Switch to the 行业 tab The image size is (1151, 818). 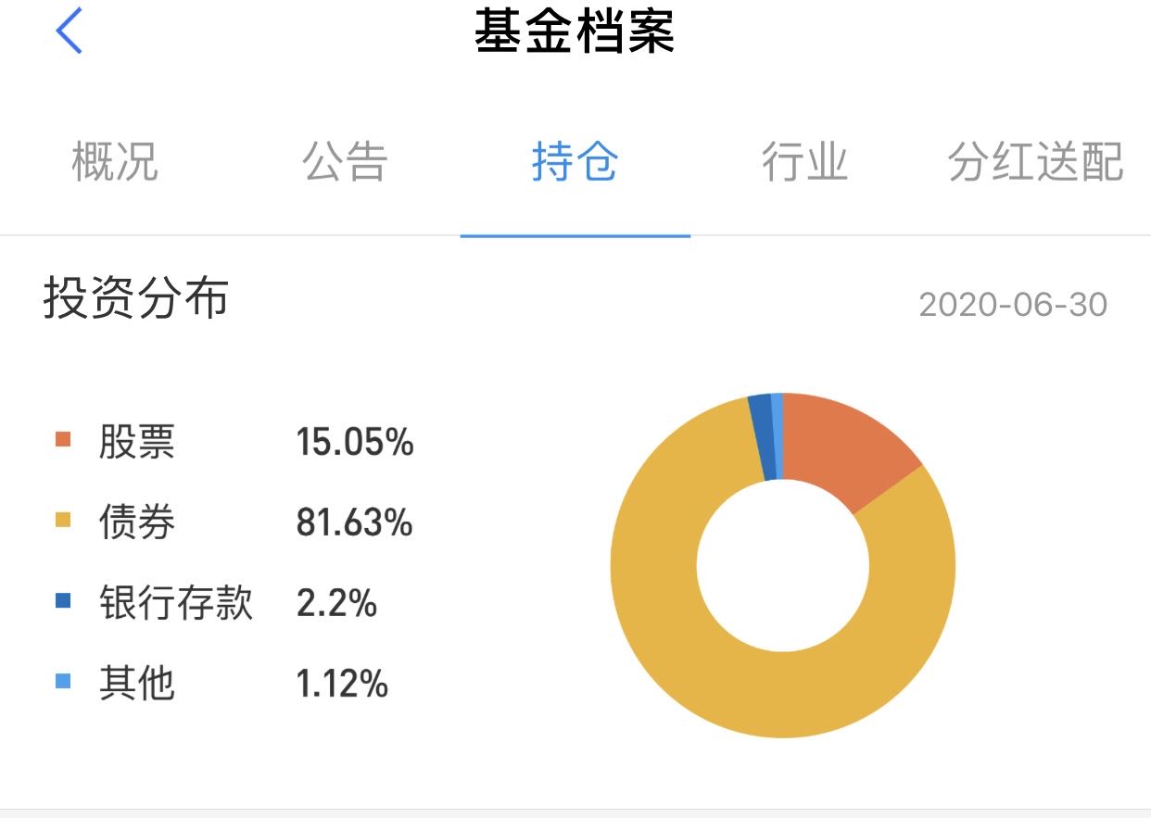pos(804,162)
